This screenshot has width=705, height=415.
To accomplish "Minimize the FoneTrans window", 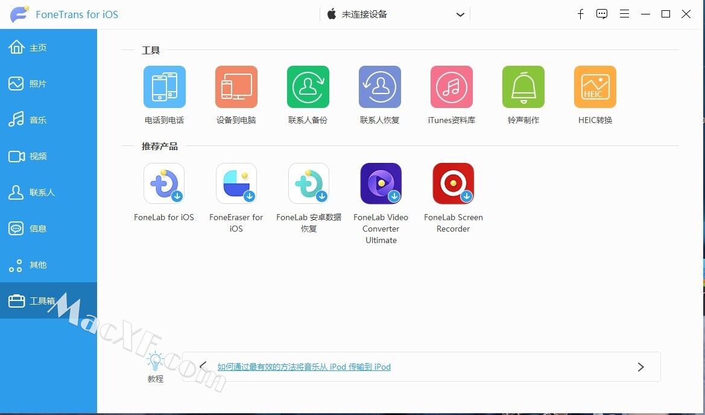I will [x=646, y=14].
